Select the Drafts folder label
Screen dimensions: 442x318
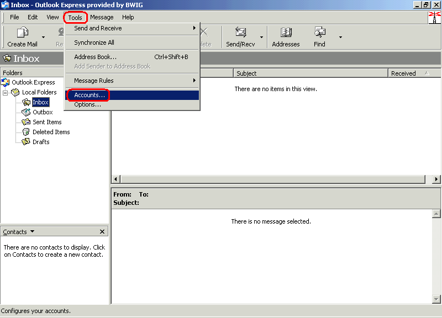coord(41,142)
